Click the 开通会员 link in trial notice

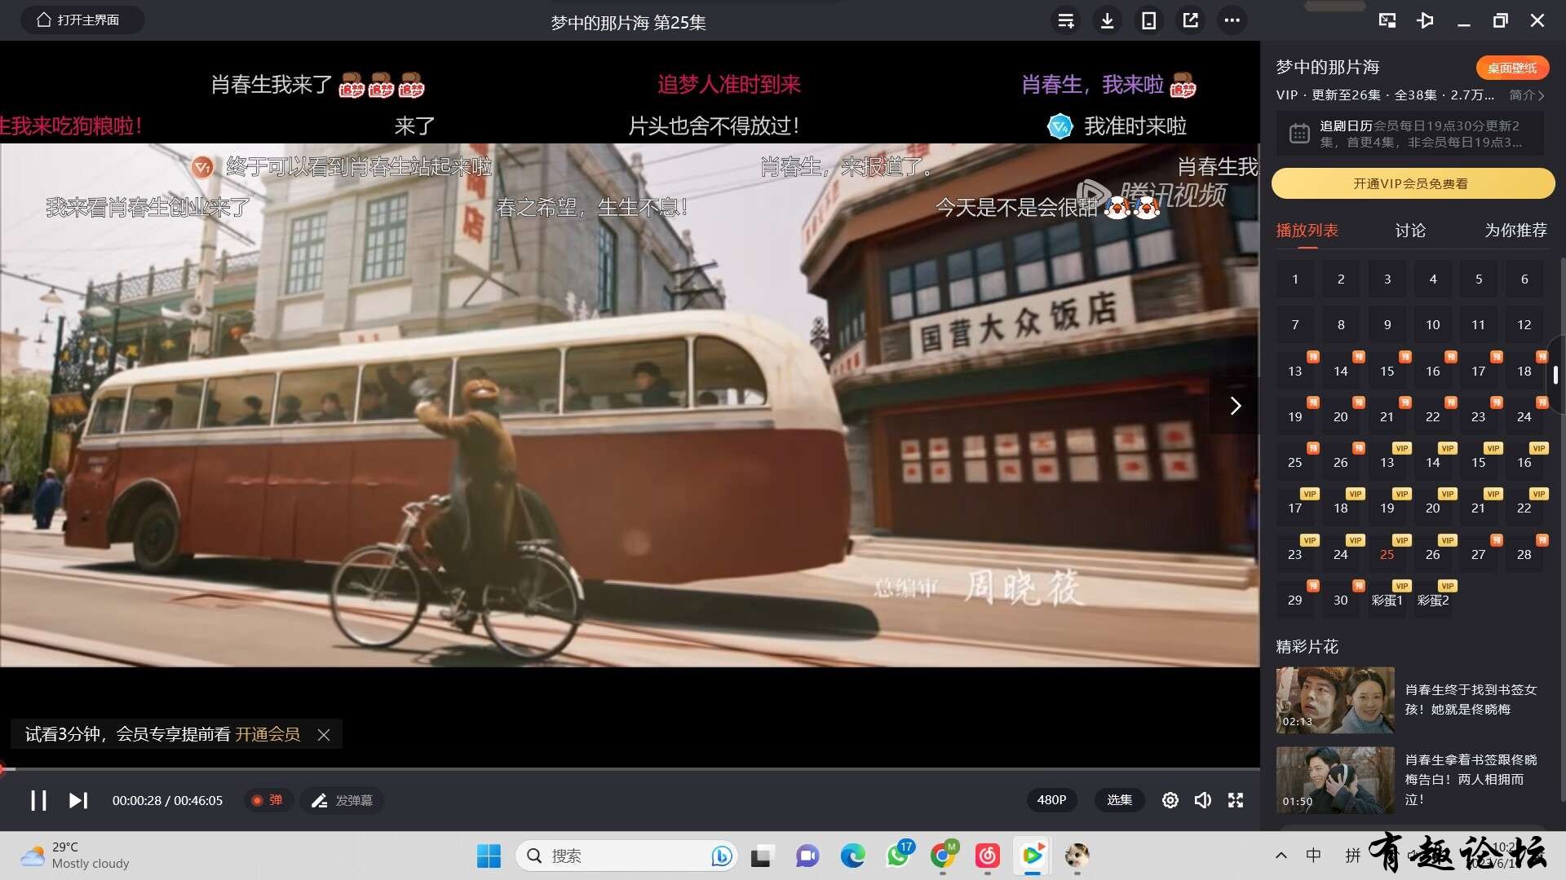tap(268, 734)
